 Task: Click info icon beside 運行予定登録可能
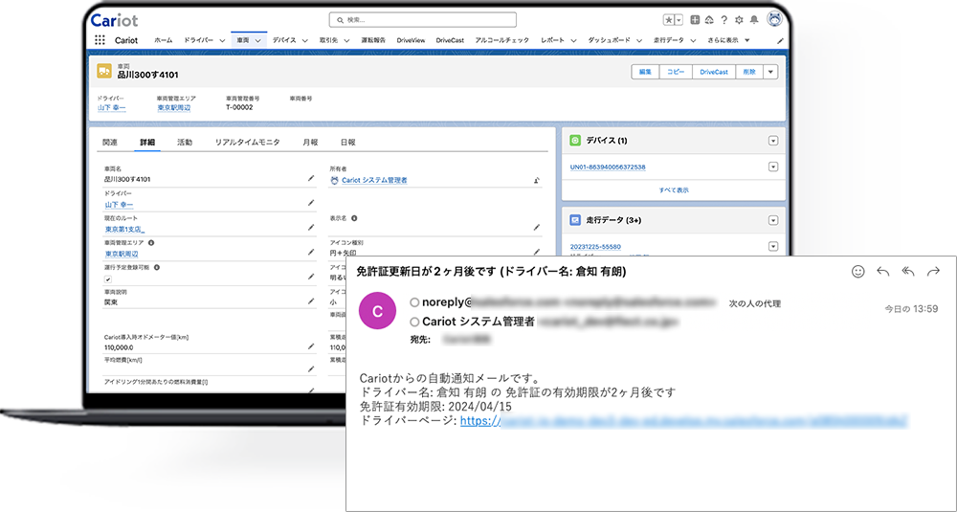click(x=157, y=267)
